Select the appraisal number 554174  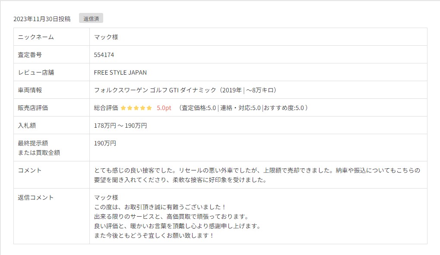(x=104, y=55)
